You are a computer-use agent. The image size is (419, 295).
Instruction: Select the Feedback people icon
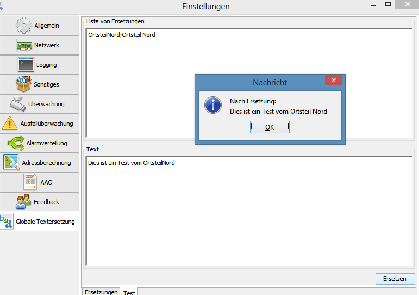(23, 201)
